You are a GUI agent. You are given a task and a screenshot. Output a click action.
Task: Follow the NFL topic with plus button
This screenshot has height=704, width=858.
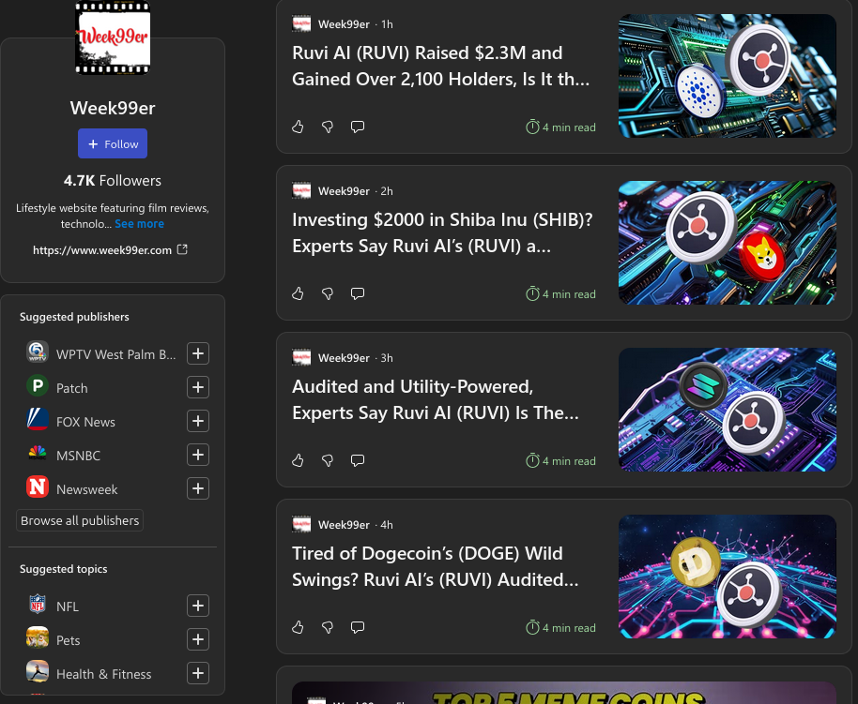pyautogui.click(x=198, y=606)
